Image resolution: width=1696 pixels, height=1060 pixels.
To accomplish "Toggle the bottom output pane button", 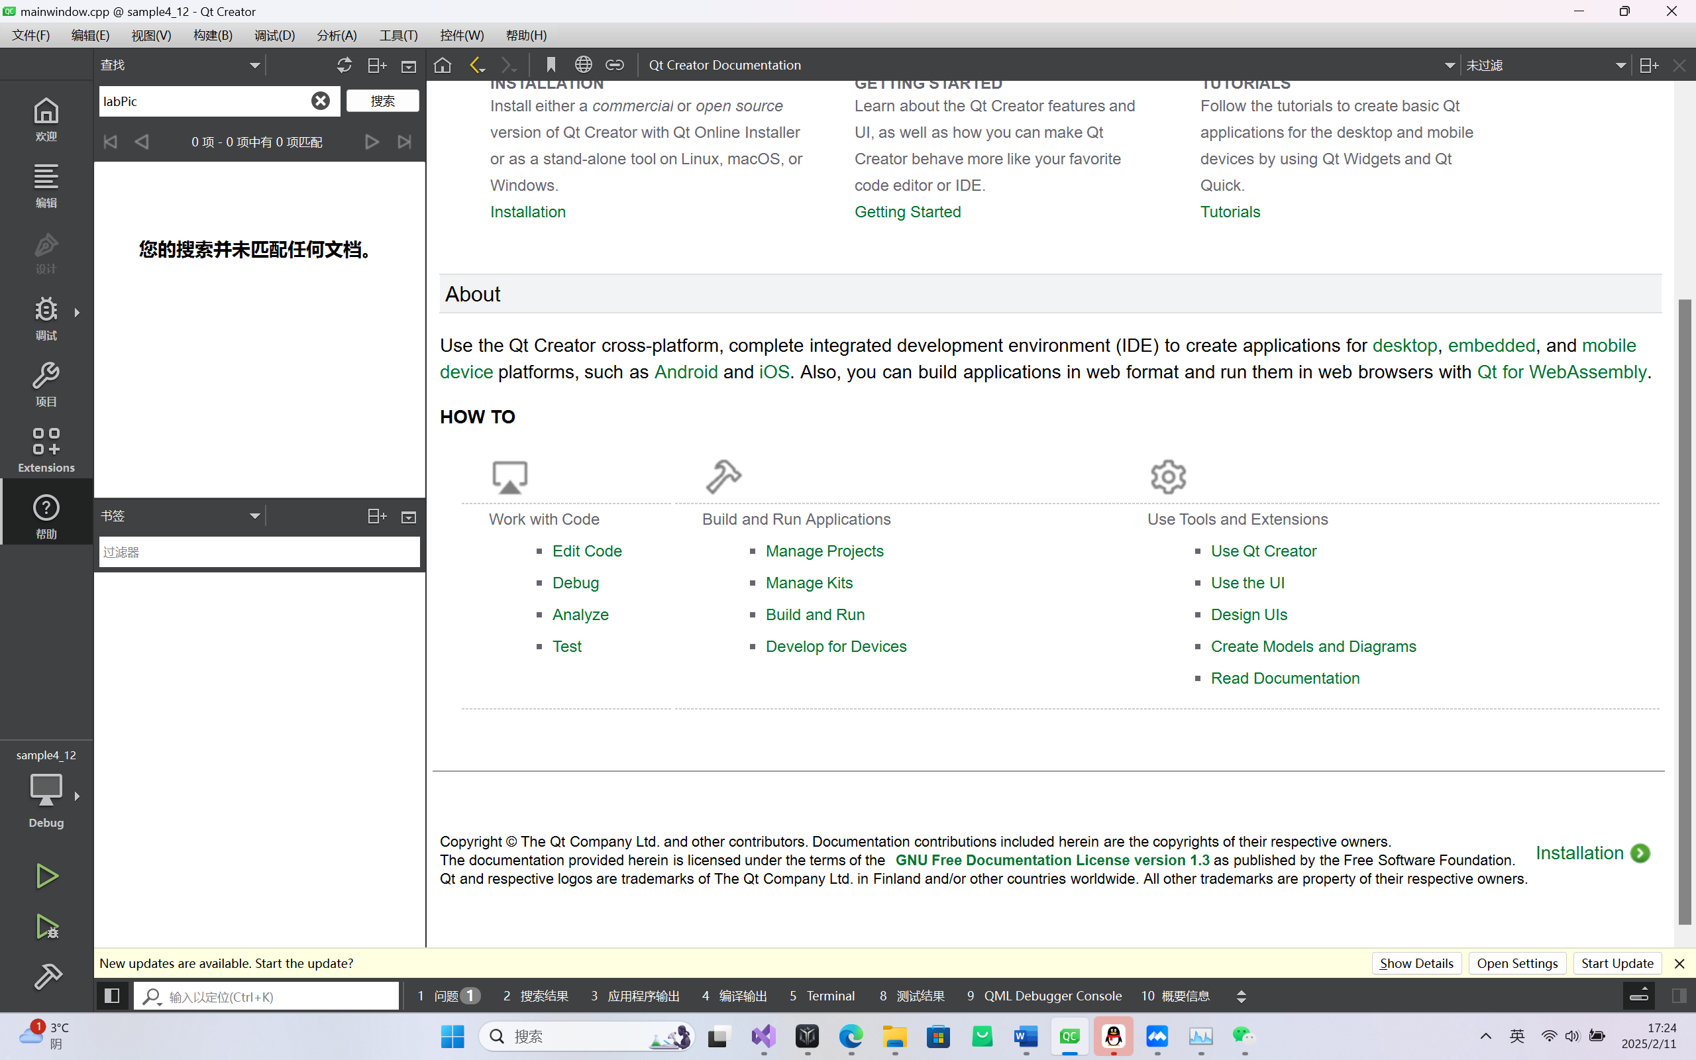I will tap(1638, 996).
